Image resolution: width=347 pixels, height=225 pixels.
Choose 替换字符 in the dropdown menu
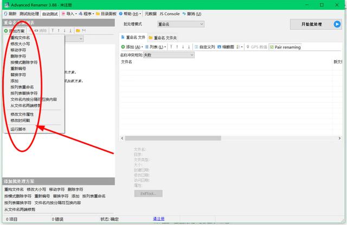tap(18, 75)
